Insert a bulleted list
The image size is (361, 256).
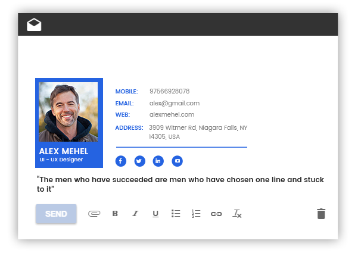point(176,214)
